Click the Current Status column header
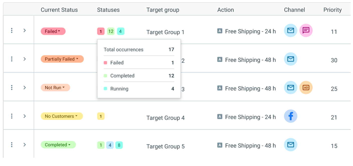 click(x=59, y=10)
